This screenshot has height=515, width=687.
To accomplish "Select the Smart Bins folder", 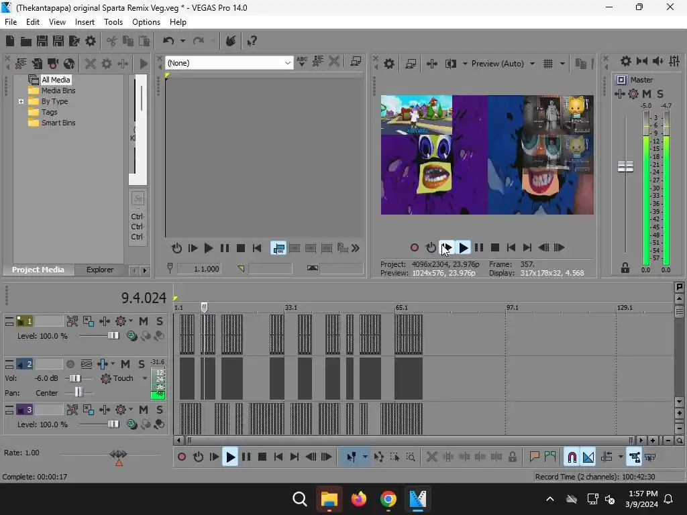I will 58,123.
